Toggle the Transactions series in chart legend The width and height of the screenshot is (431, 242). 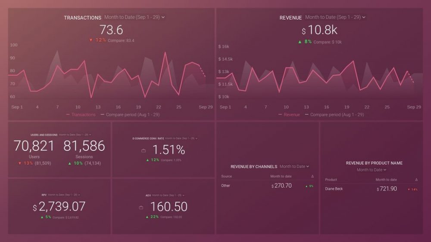coord(81,115)
